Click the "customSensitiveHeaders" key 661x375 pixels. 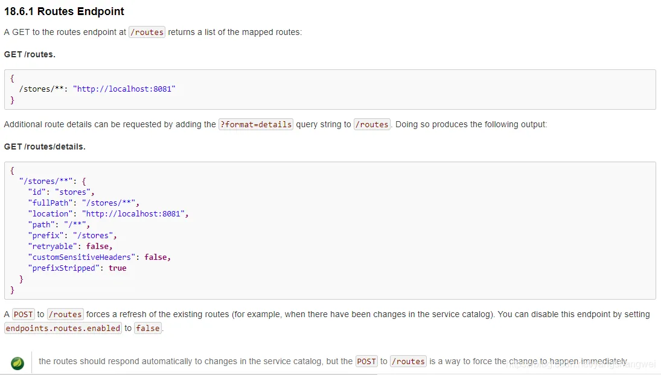click(x=81, y=257)
